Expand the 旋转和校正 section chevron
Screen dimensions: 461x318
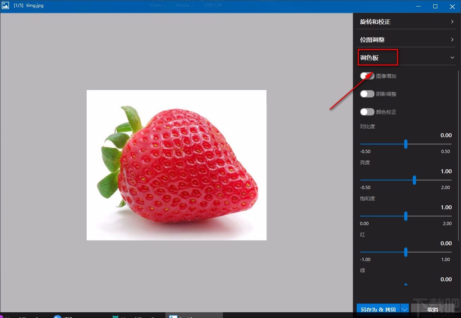(x=452, y=22)
